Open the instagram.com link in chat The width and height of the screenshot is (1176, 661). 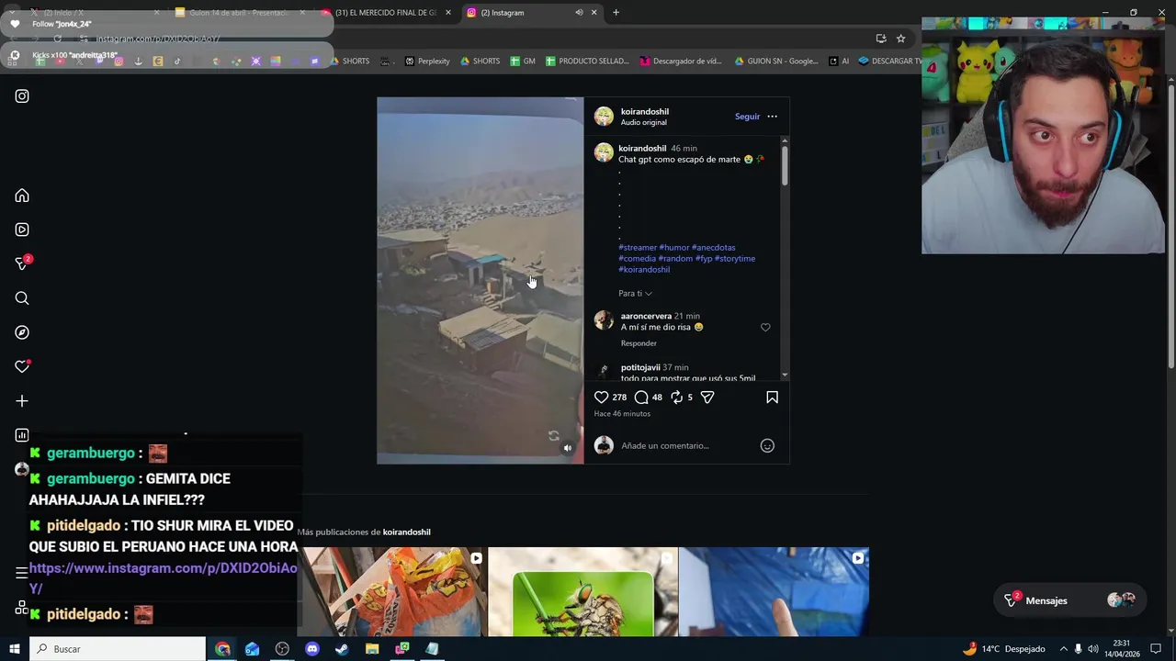[x=163, y=578]
